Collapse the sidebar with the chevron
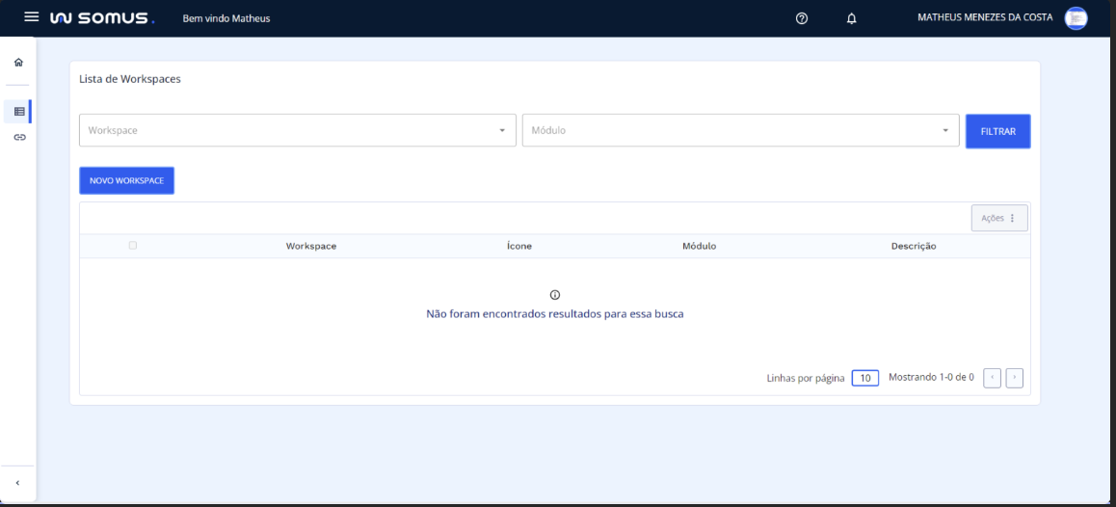Viewport: 1116px width, 507px height. pyautogui.click(x=17, y=483)
